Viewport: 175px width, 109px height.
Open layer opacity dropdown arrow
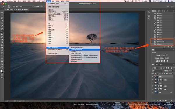[x=174, y=71]
